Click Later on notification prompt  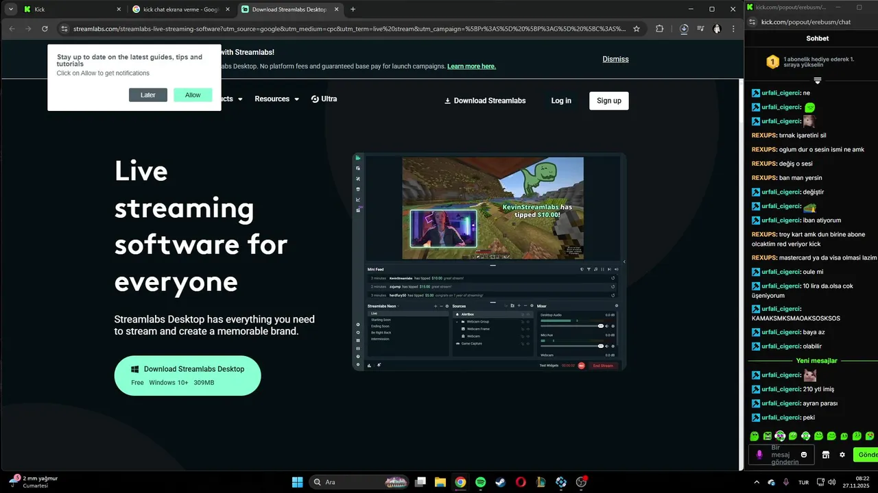(148, 95)
